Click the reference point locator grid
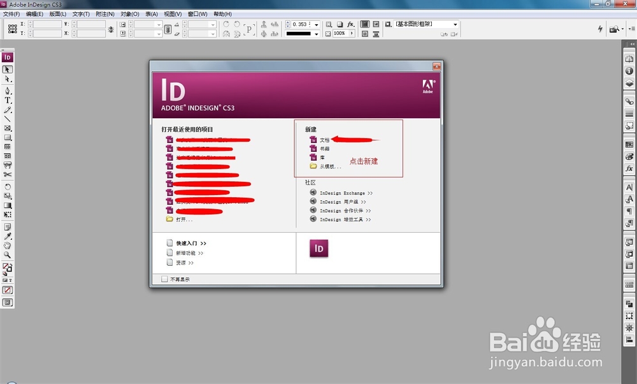The height and width of the screenshot is (384, 637). [12, 29]
